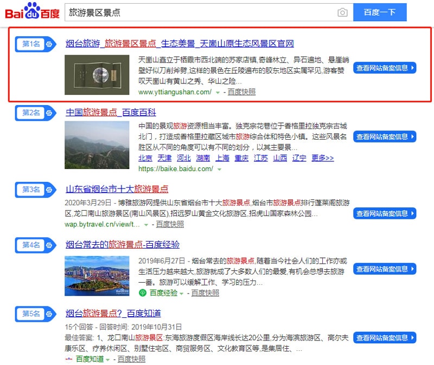Click coastal city thumbnail of 百度经验 result
The height and width of the screenshot is (365, 434).
97,276
